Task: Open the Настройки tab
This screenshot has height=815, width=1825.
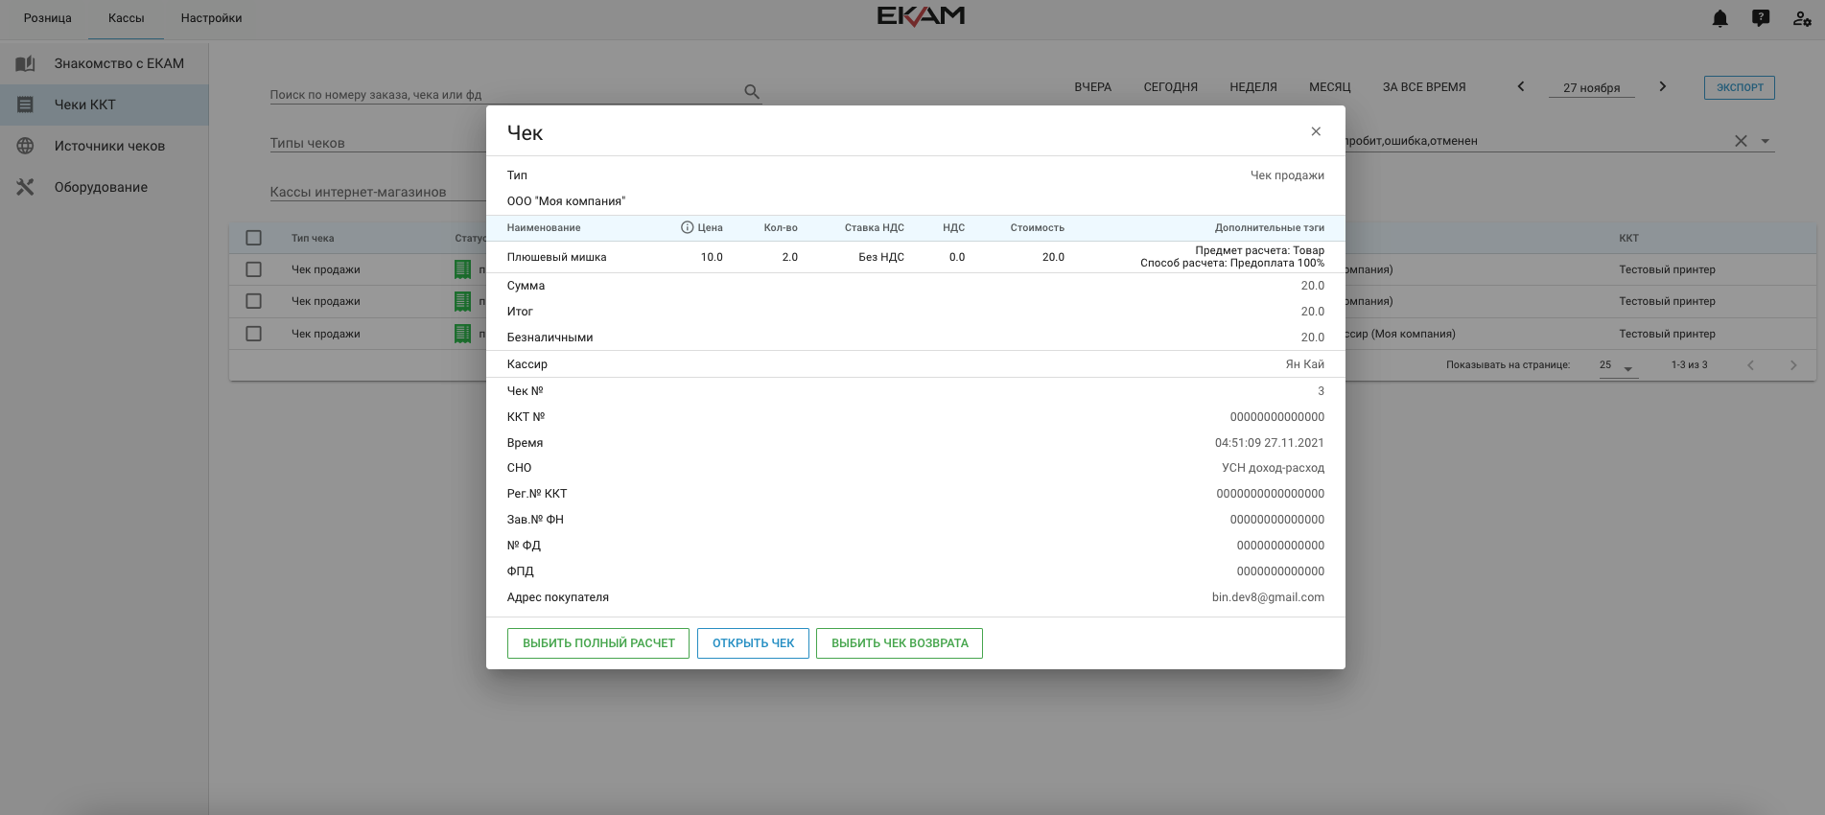Action: 211,18
